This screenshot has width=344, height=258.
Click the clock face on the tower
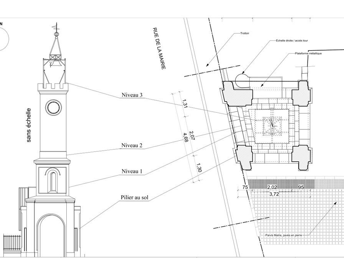(53, 107)
